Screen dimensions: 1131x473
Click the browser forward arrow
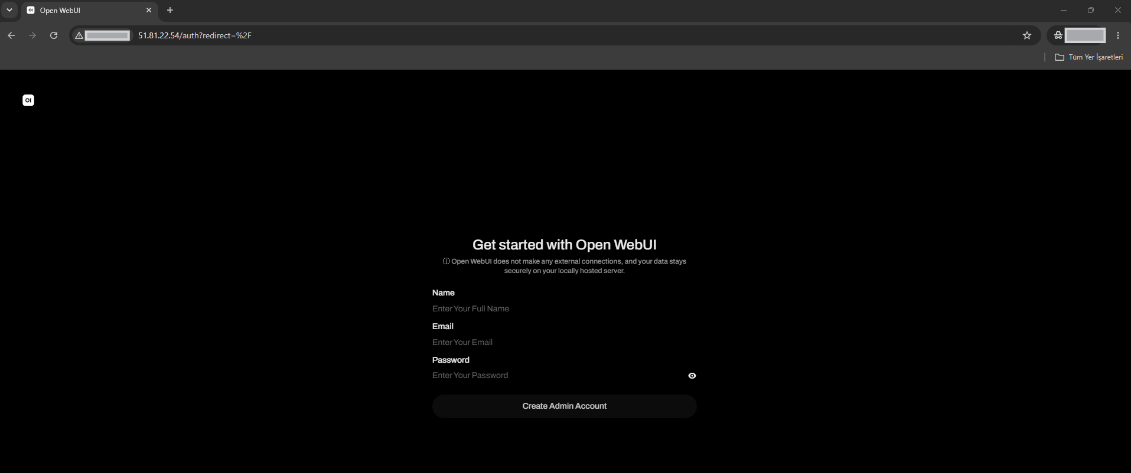32,35
